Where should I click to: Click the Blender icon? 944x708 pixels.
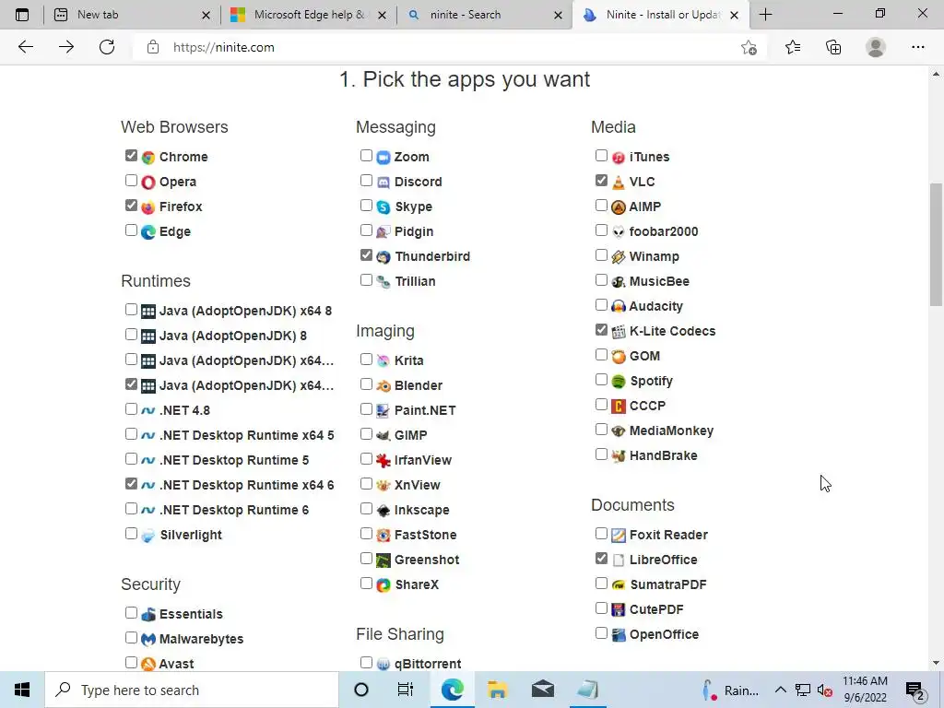pyautogui.click(x=383, y=386)
